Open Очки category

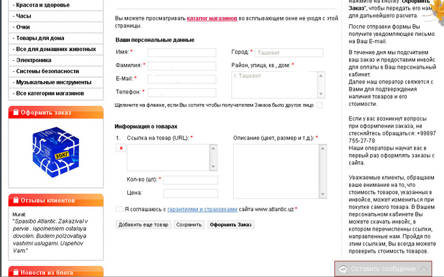(x=55, y=27)
